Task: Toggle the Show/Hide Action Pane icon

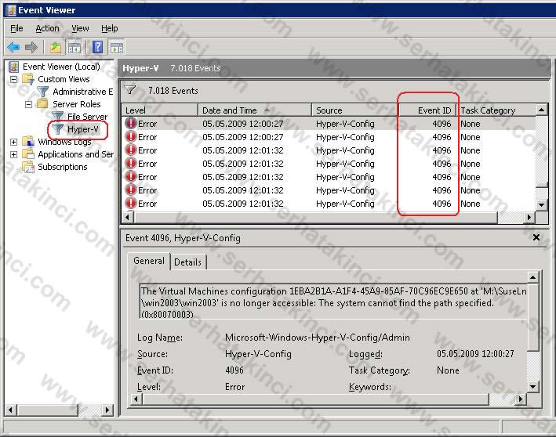Action: coord(117,47)
